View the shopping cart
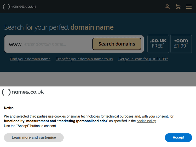This screenshot has height=147, width=196. coord(178,7)
